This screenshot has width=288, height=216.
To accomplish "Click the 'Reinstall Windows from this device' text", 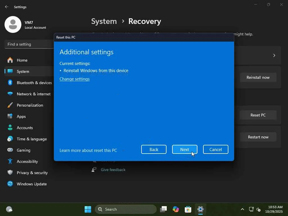I will point(96,71).
